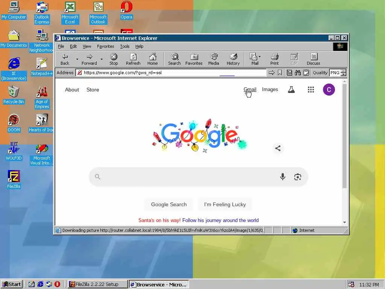Click the I'm Feeling Lucky button
This screenshot has height=289, width=385.
coord(225,204)
